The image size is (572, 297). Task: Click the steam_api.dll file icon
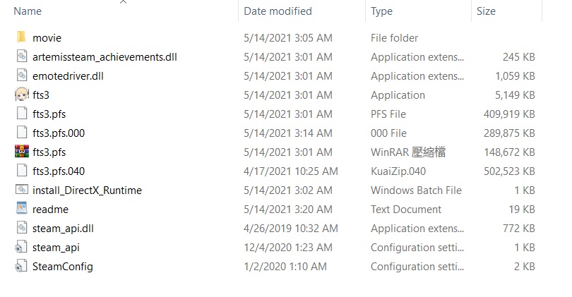tap(21, 229)
